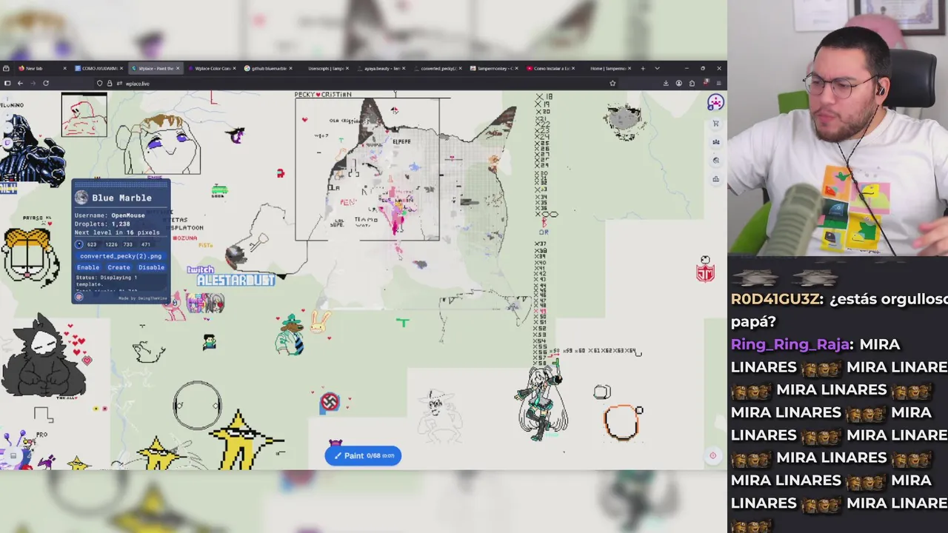Click the orange circle pixel drawing
948x533 pixels.
[622, 422]
